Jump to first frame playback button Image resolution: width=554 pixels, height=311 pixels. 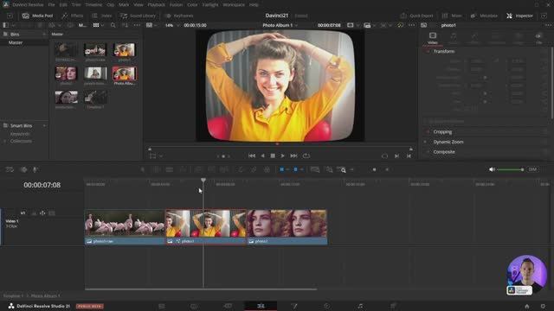click(252, 155)
